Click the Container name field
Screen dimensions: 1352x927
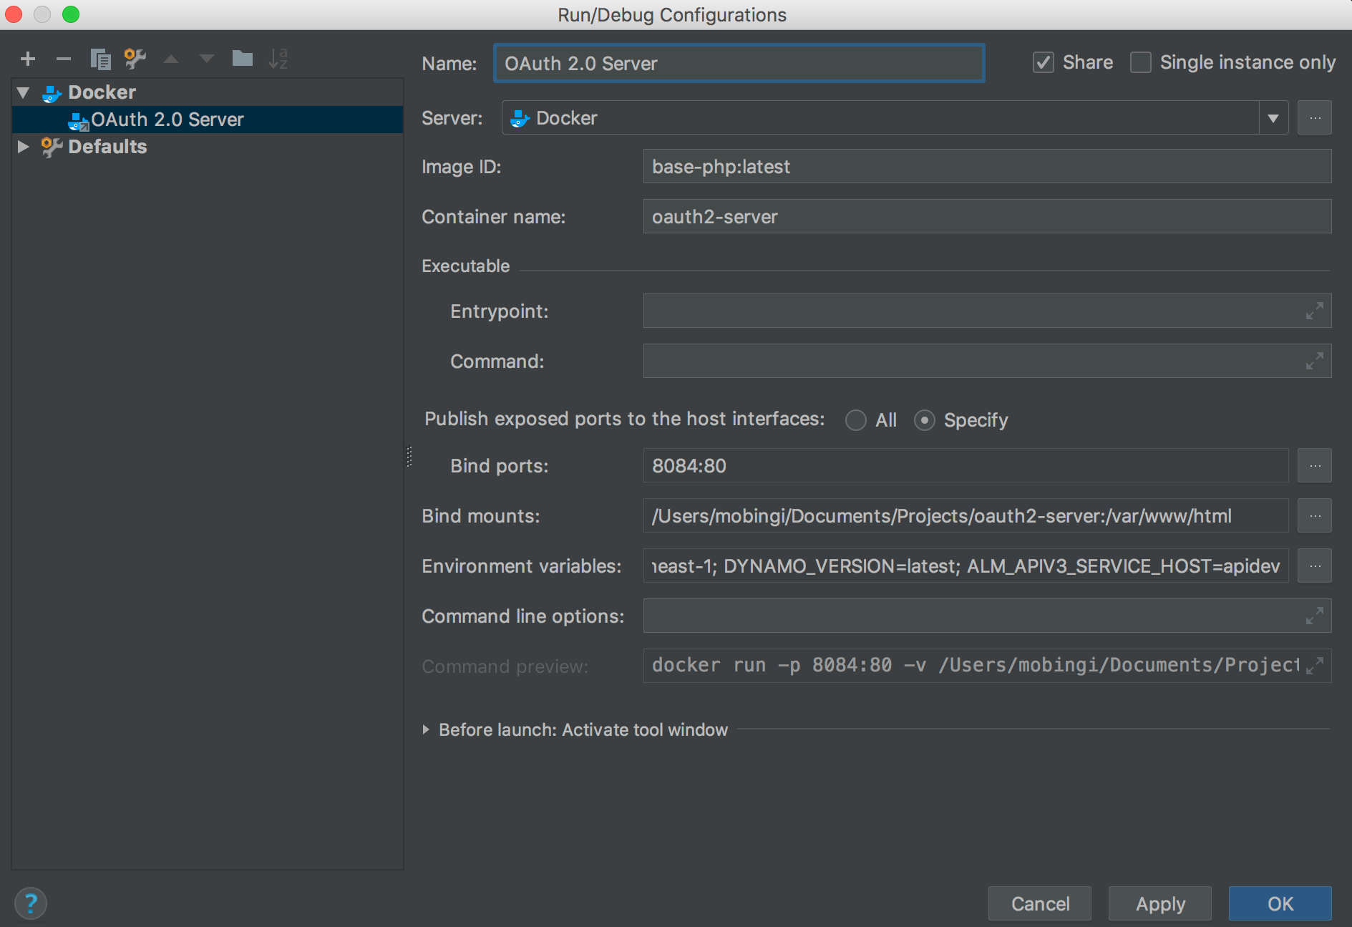click(x=987, y=217)
